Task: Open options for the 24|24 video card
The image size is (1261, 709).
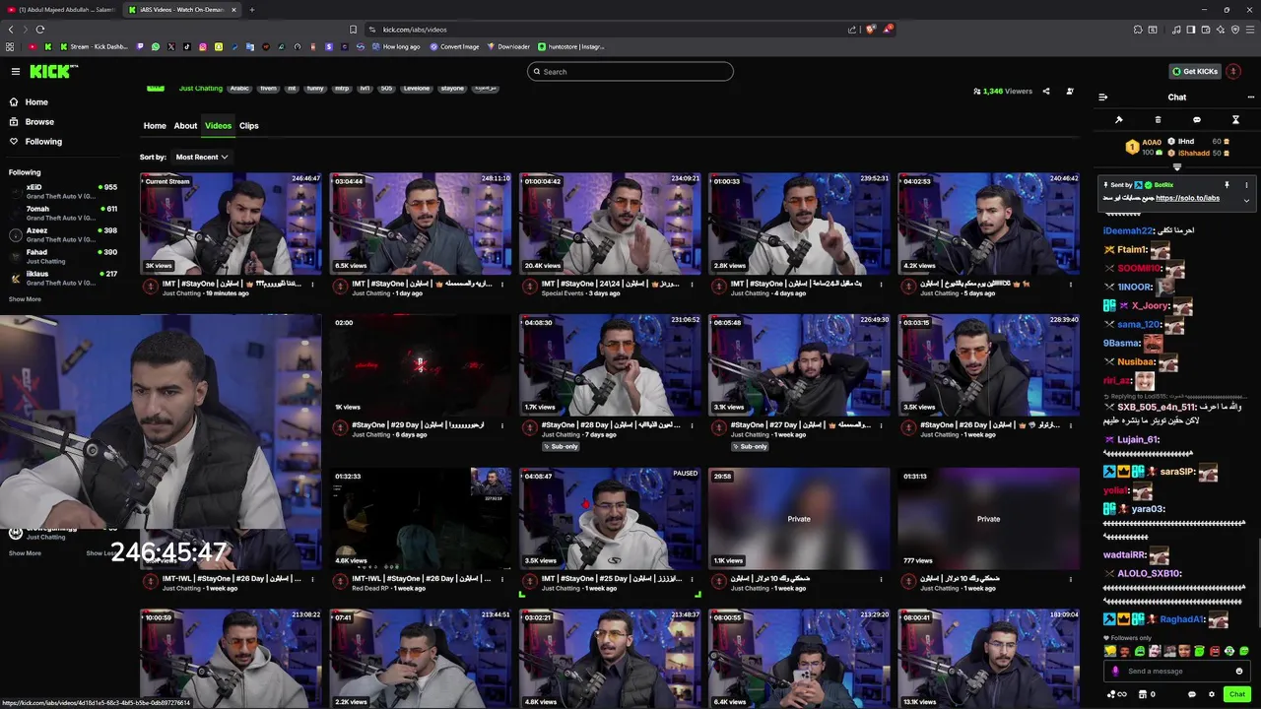Action: pos(692,284)
